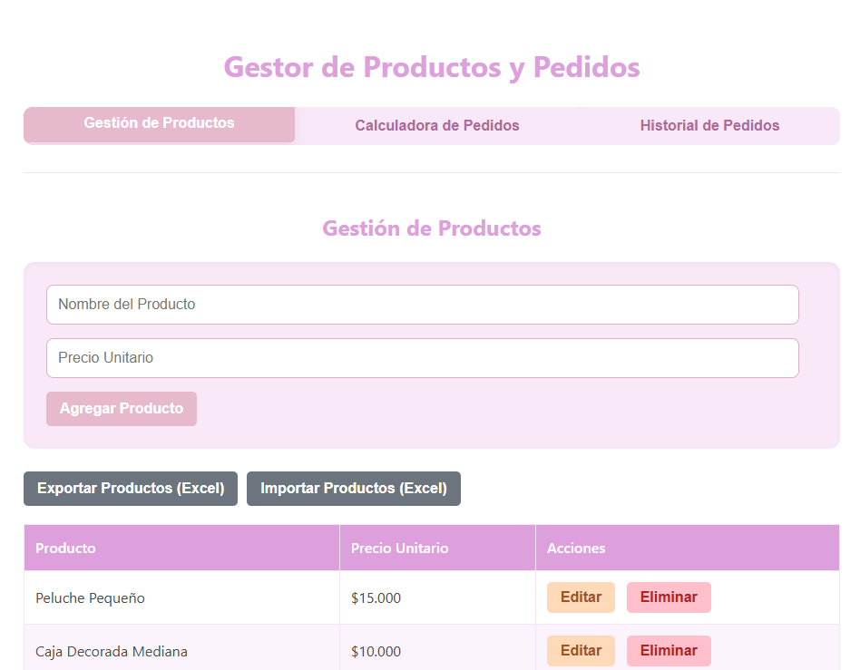Click into the Precio Unitario input
This screenshot has height=670, width=860.
coord(422,358)
